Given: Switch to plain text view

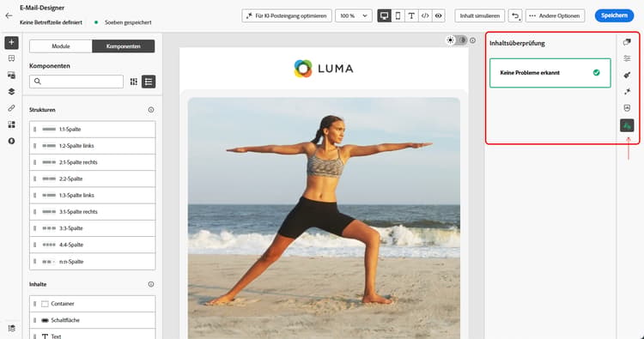Looking at the screenshot, I should tap(411, 15).
